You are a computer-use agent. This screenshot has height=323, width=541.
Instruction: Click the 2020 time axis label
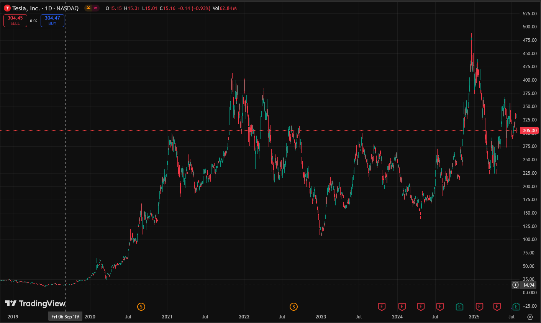click(x=90, y=317)
